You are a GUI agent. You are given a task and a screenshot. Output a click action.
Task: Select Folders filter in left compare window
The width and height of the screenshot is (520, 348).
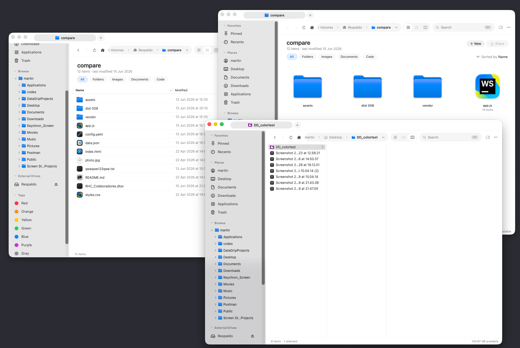coord(98,79)
